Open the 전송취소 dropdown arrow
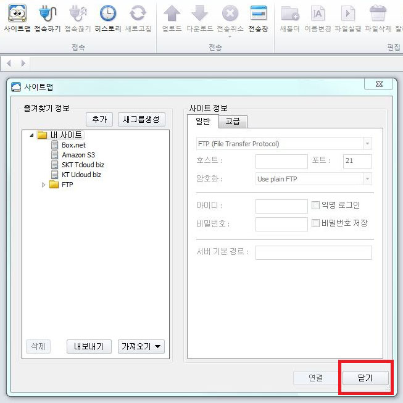Image resolution: width=403 pixels, height=403 pixels. (230, 37)
